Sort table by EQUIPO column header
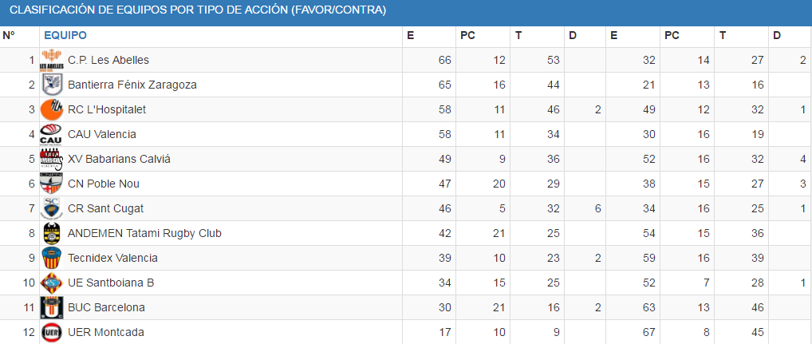The width and height of the screenshot is (812, 344). [x=65, y=35]
